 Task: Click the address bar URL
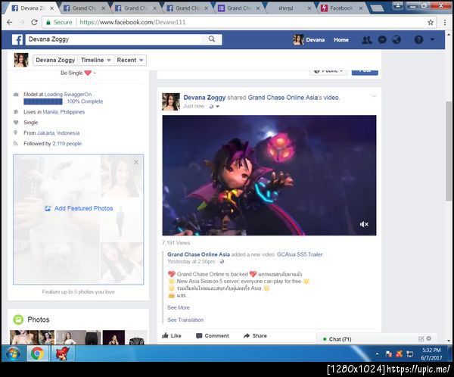coord(132,22)
